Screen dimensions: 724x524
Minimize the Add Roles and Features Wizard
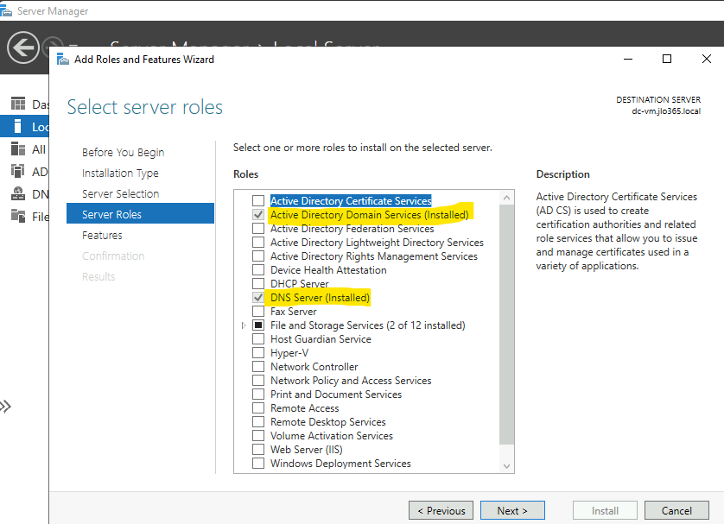pyautogui.click(x=628, y=59)
